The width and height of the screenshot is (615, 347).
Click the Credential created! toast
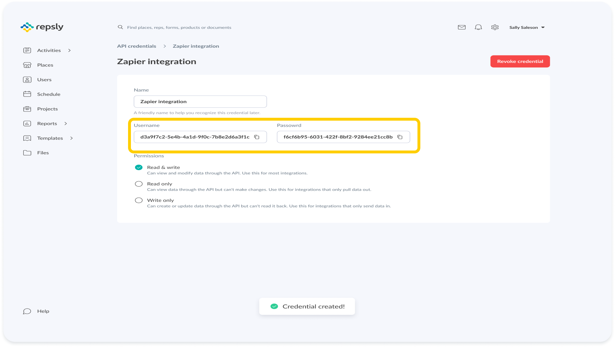[x=307, y=306]
